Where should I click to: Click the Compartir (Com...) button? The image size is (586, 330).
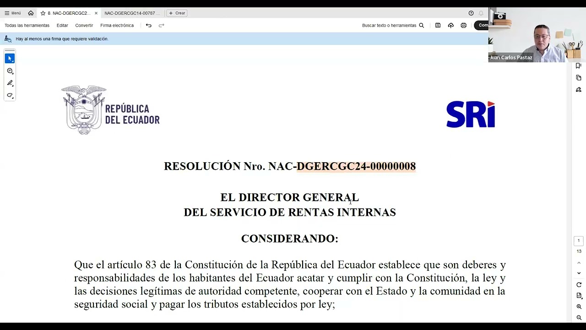pos(481,26)
